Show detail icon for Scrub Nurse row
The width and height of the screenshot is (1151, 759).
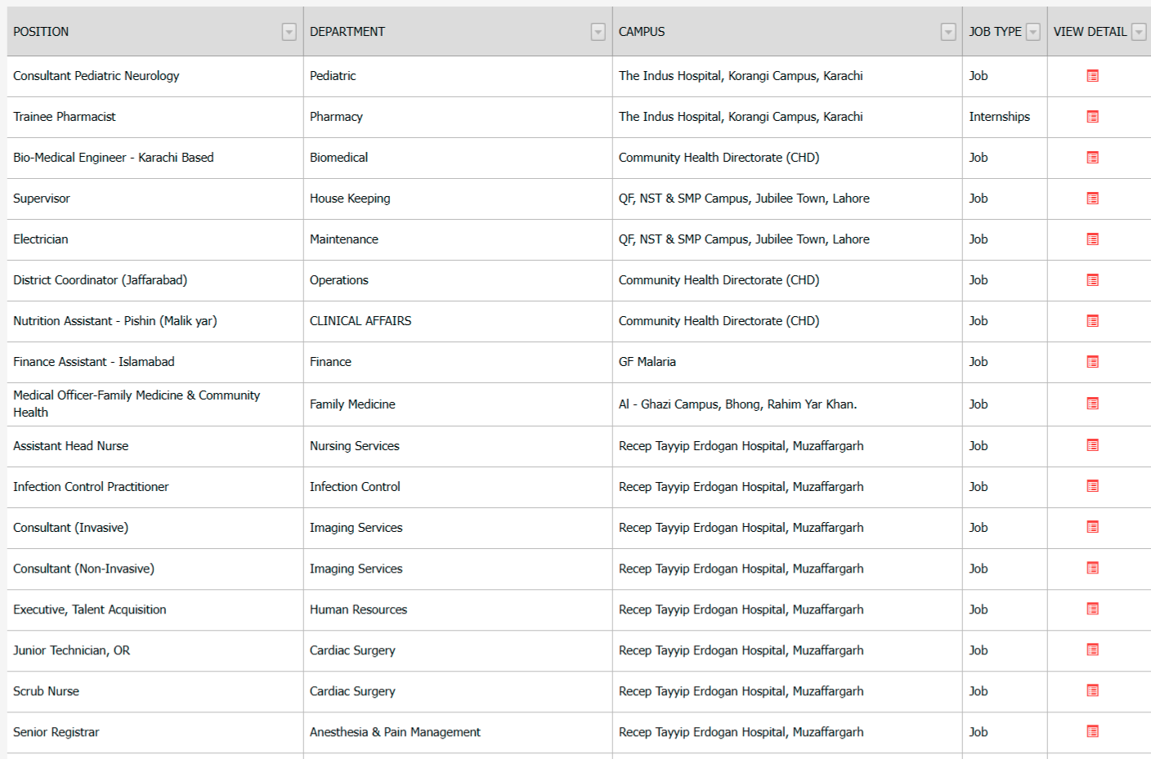(1092, 690)
